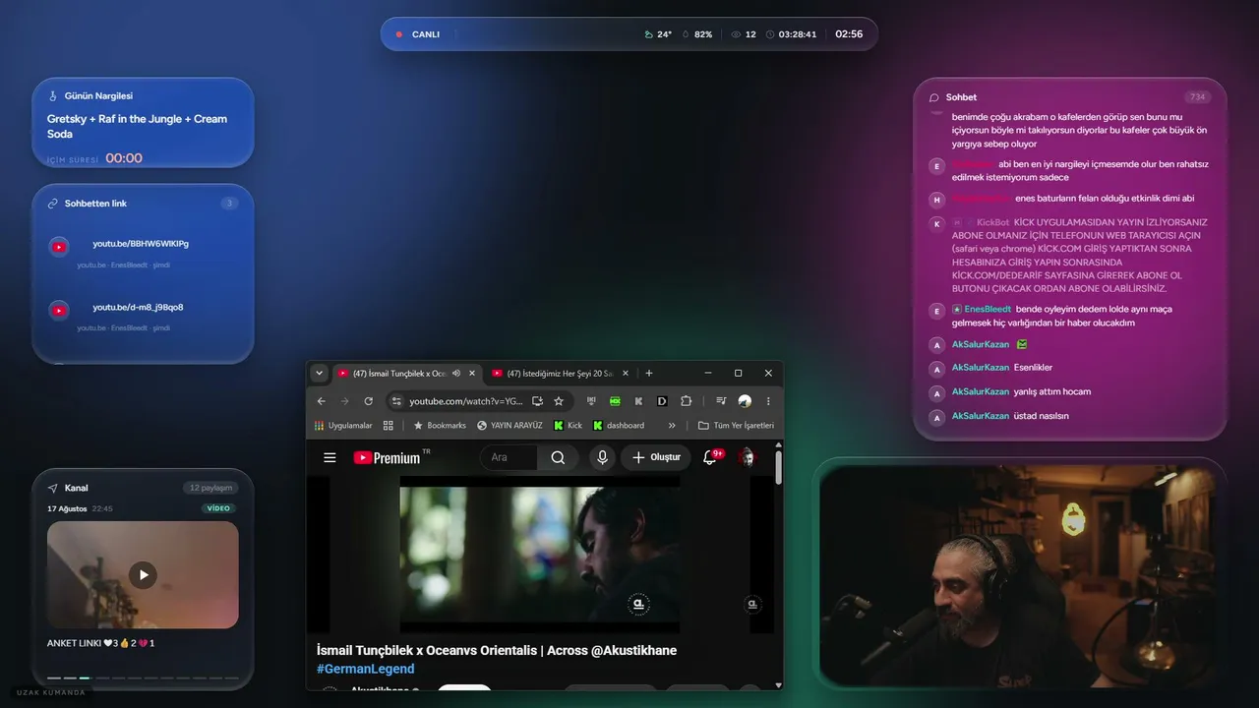Image resolution: width=1259 pixels, height=708 pixels.
Task: Play the Kanal video from 17 Ağustos
Action: pyautogui.click(x=143, y=575)
